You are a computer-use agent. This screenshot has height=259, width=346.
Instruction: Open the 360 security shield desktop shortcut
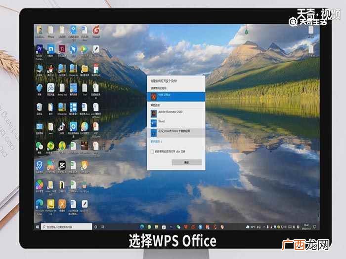point(40,167)
